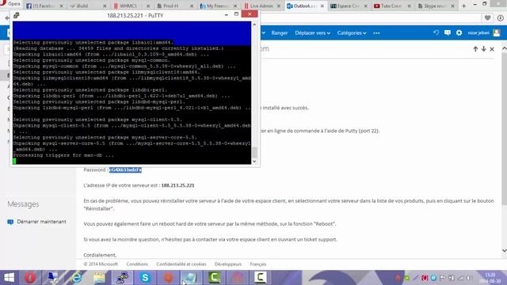Click the undo arrow icon in Outlook toolbar
The height and width of the screenshot is (285, 507).
(436, 32)
